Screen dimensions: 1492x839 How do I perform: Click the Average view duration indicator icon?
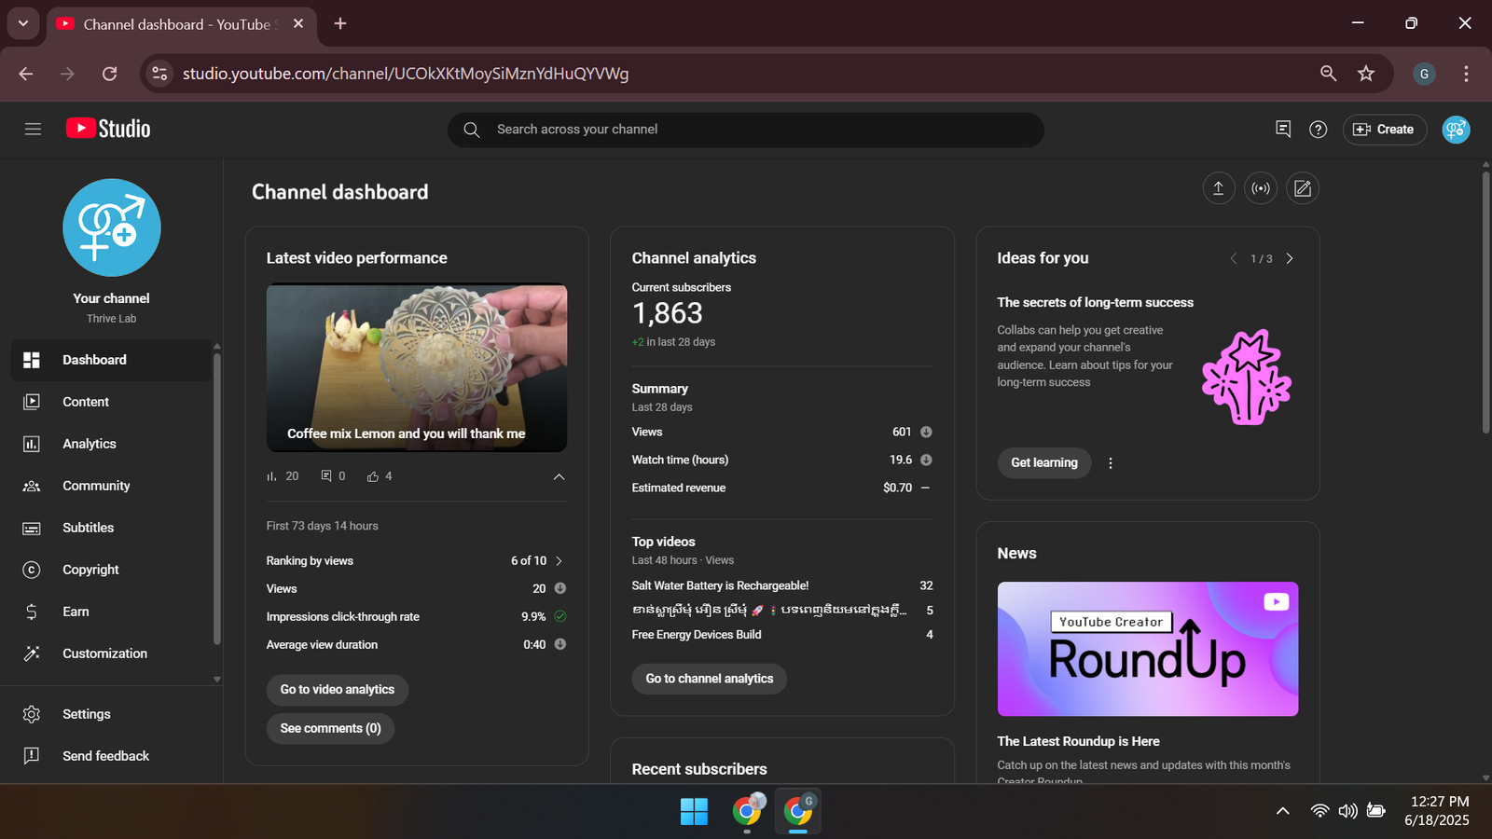click(560, 644)
